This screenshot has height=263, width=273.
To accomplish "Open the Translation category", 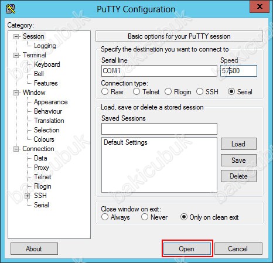I will coord(49,121).
